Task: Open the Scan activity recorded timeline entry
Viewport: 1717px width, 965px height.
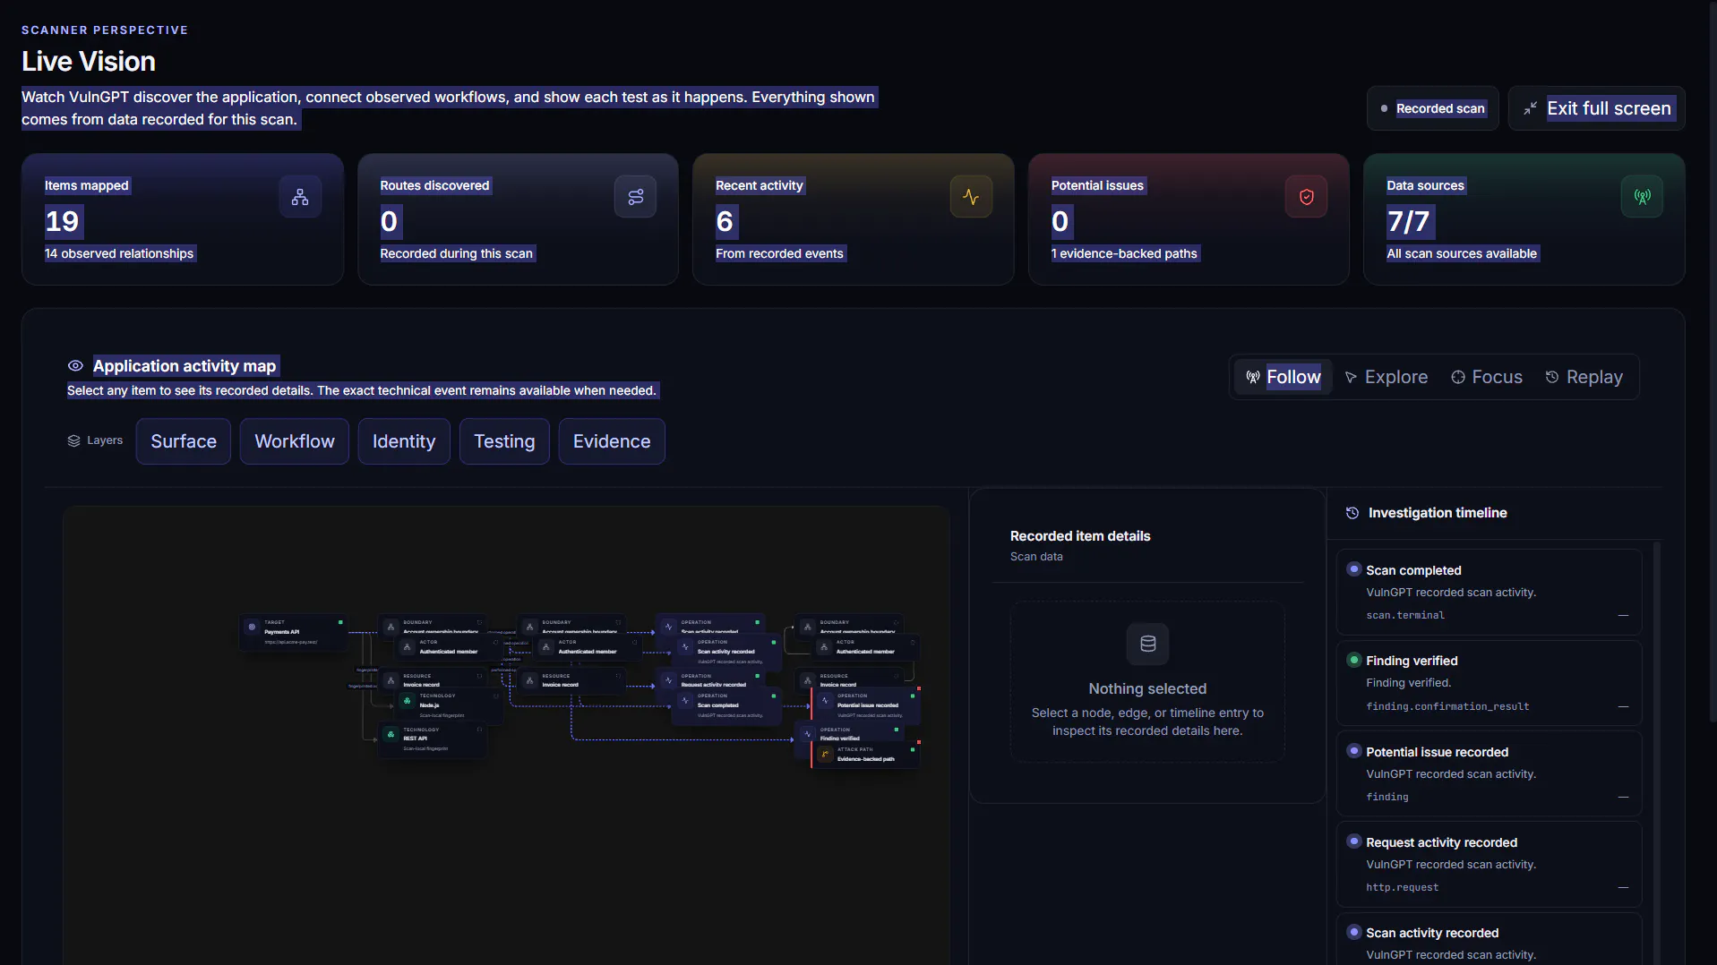Action: [x=1489, y=940]
